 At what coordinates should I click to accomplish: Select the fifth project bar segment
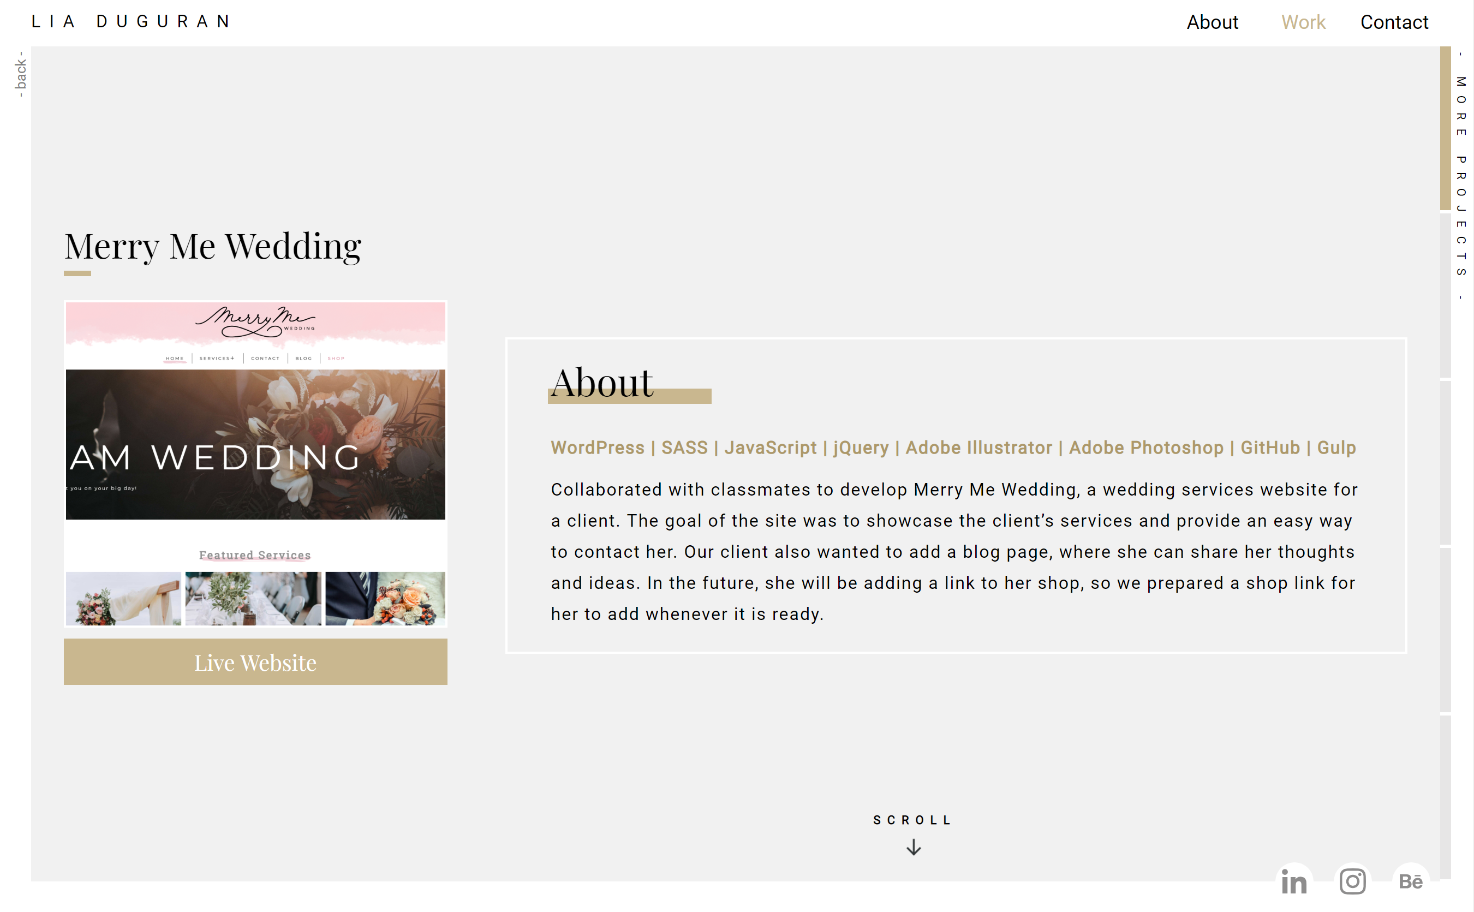click(x=1445, y=797)
